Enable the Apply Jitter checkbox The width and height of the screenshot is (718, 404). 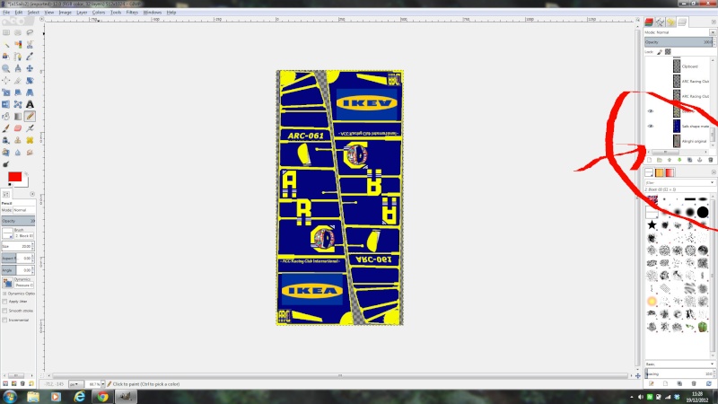coord(4,302)
